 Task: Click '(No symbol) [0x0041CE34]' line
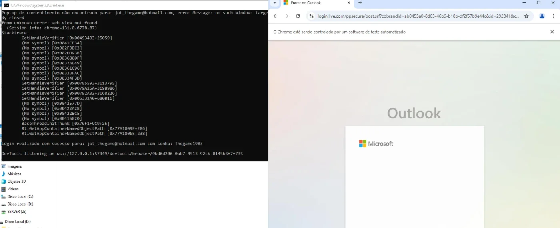(52, 43)
